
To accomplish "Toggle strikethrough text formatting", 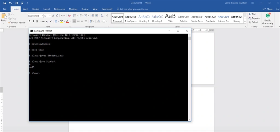I will click(x=43, y=21).
